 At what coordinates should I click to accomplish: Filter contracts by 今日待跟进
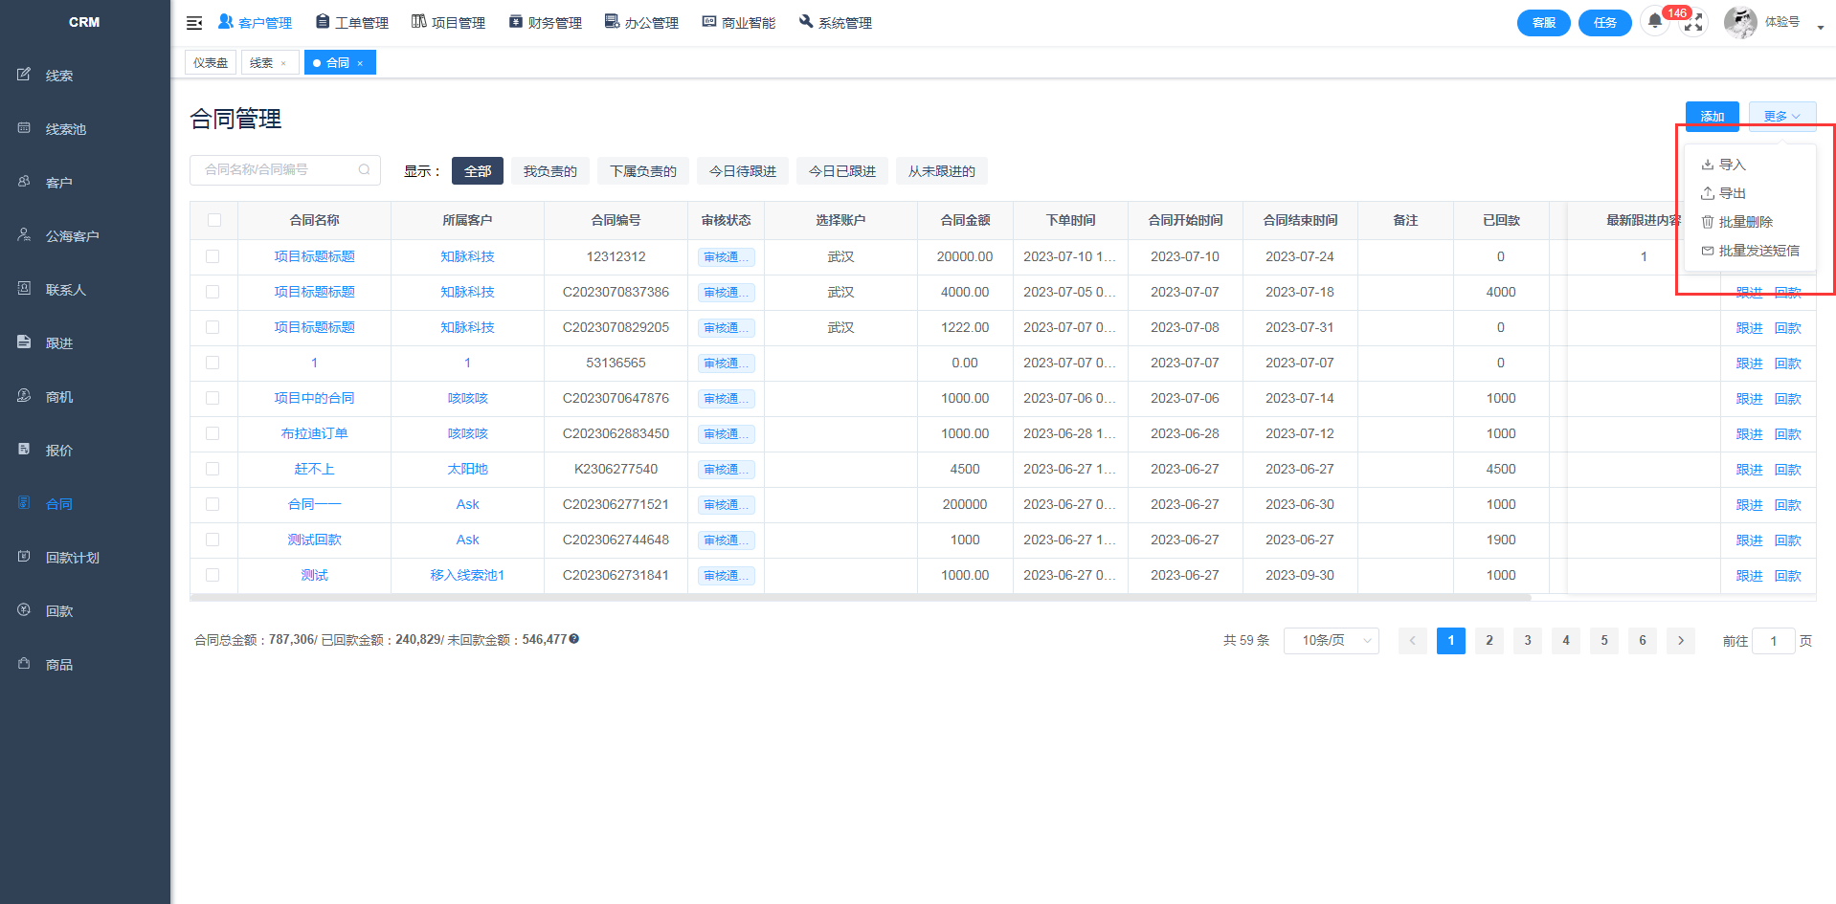[742, 171]
